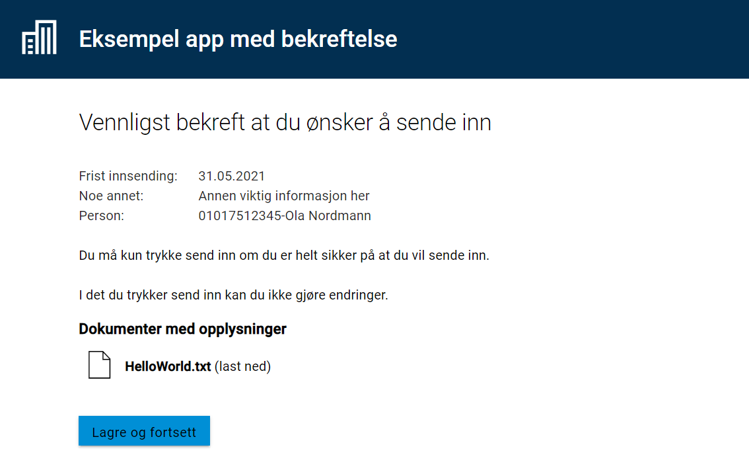Screen dimensions: 749x474
Task: Open the HelloWorld.txt file link
Action: [168, 366]
